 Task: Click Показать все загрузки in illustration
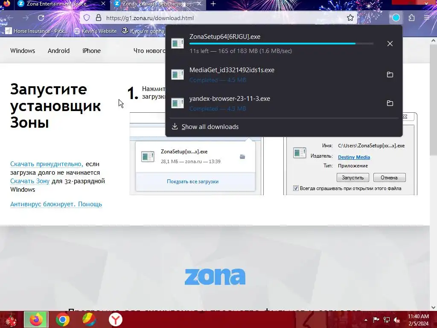pyautogui.click(x=192, y=182)
